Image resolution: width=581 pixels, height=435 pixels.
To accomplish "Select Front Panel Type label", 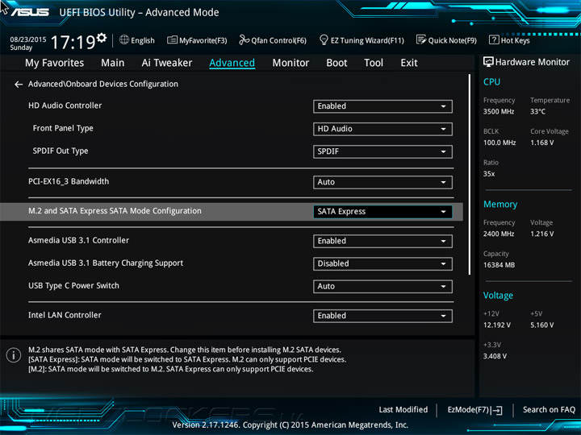I will pyautogui.click(x=63, y=128).
